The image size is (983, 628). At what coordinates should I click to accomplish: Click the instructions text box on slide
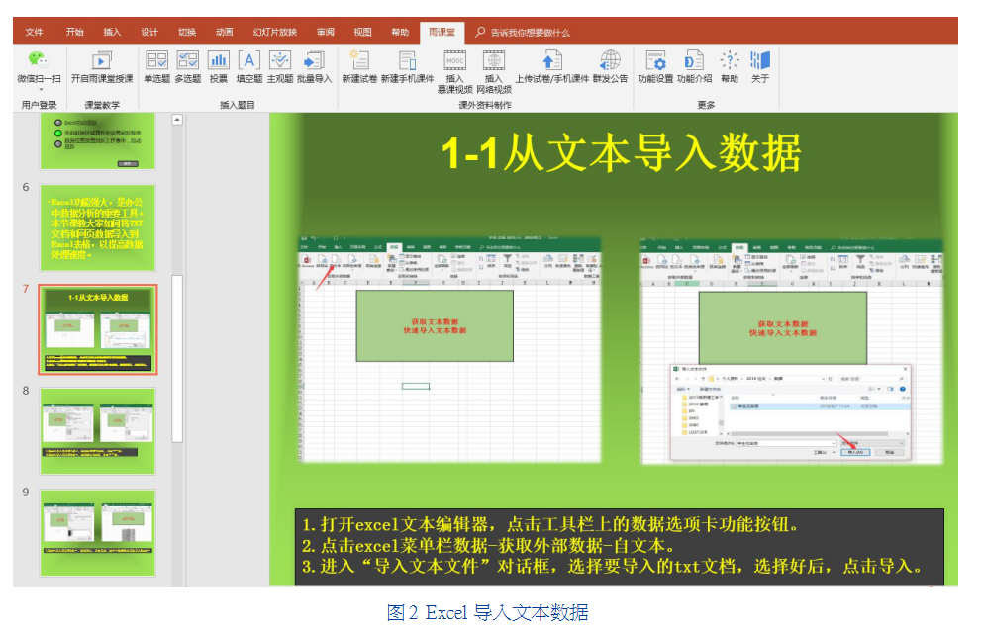click(x=619, y=546)
